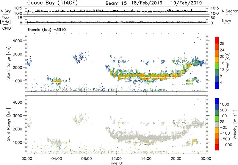
Task: Click the 'Beam 15' label
Action: (116, 3)
